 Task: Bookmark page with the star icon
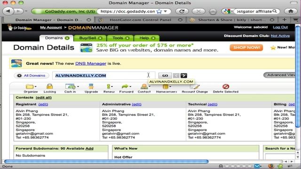coord(159,11)
